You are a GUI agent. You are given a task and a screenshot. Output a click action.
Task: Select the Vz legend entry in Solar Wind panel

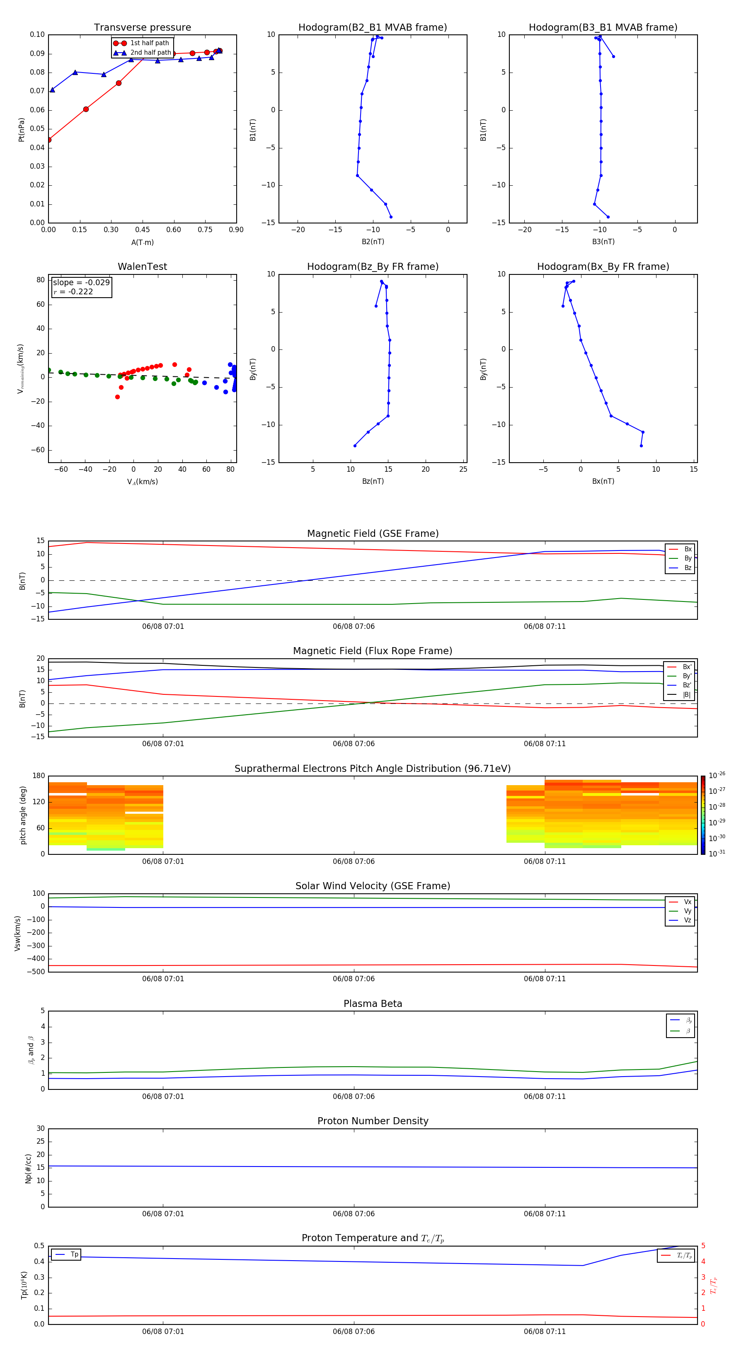click(x=680, y=920)
